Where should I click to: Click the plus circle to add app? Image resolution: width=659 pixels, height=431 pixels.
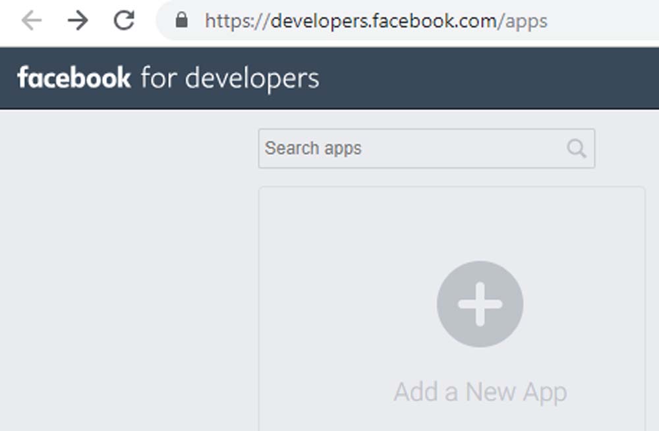[480, 304]
